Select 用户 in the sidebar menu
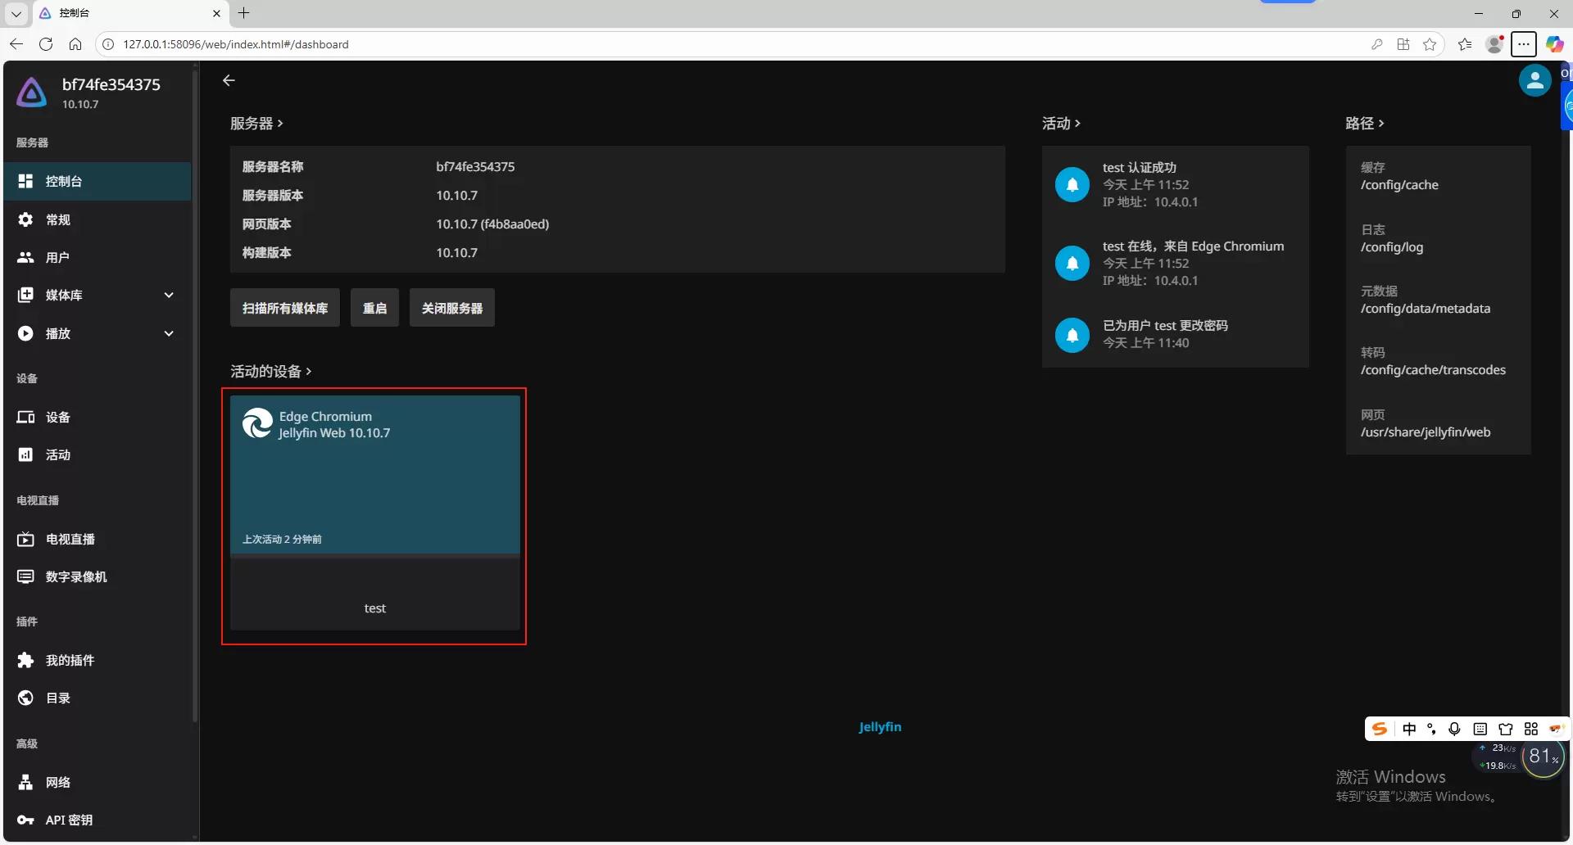Screen dimensions: 1573x845 coord(57,257)
